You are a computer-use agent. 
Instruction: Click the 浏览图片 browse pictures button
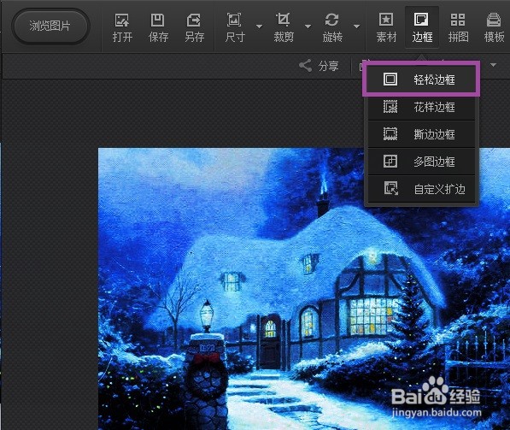coord(50,26)
